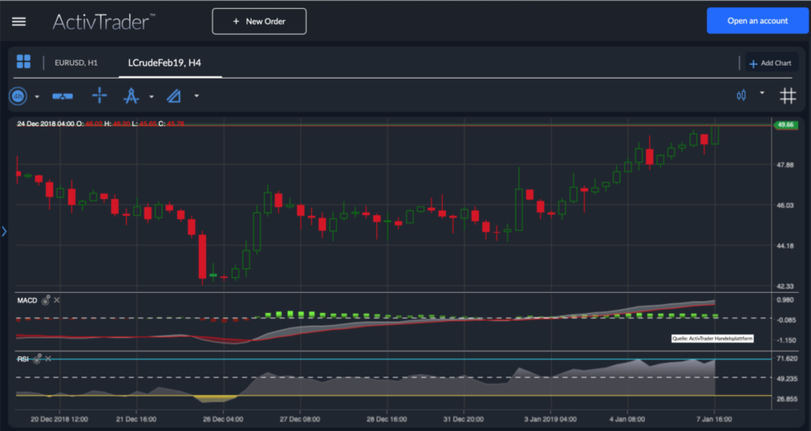Click the 3 Jan 2019 04:00 time label
This screenshot has height=431, width=811.
[551, 419]
